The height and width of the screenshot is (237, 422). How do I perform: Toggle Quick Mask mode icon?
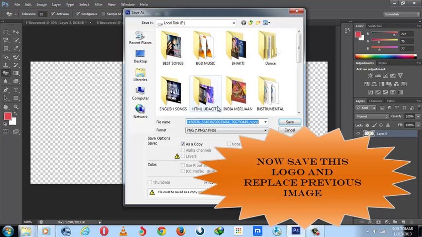tap(6, 131)
